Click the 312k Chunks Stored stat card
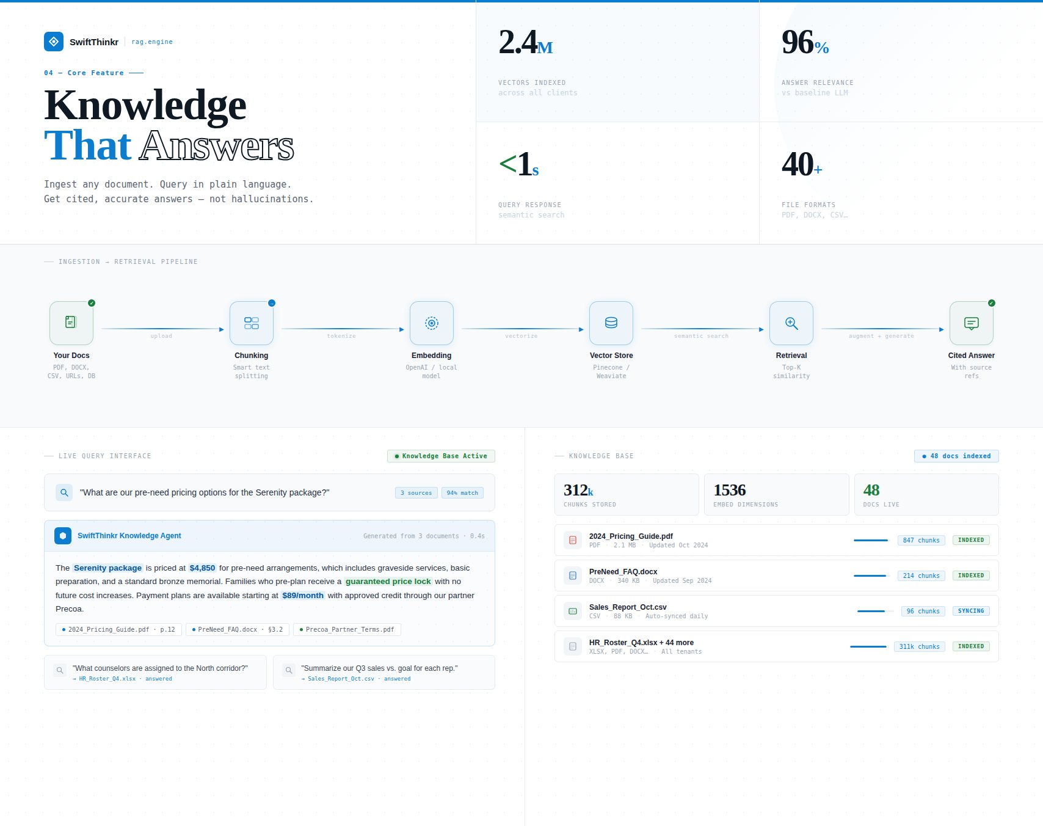 coord(627,495)
